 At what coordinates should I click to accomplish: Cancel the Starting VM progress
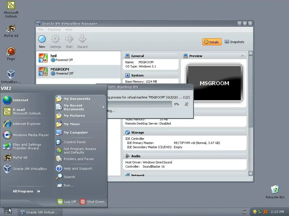[187, 104]
